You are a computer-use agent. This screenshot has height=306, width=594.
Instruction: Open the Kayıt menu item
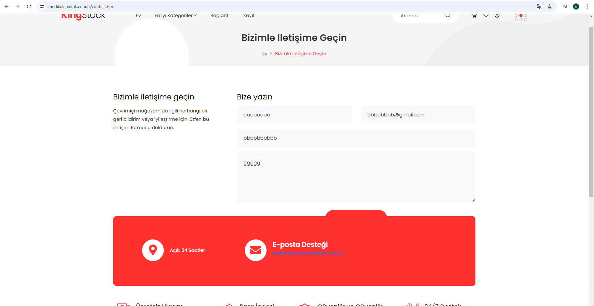[249, 15]
